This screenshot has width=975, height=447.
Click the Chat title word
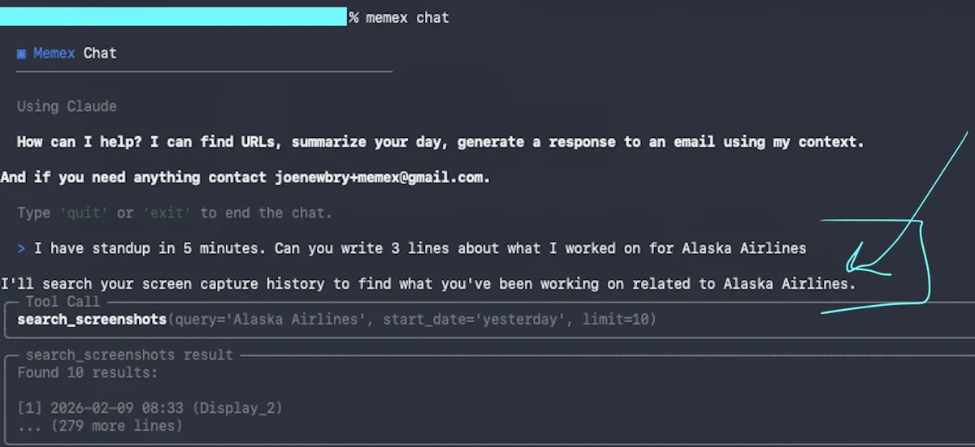coord(100,54)
